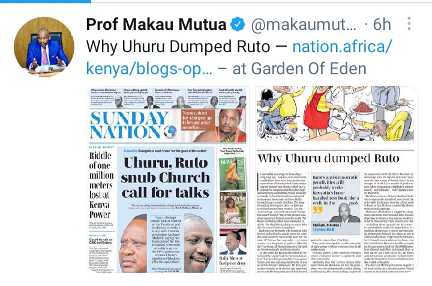Open the three-dot tweet options menu
Viewport: 432px width, 286px height.
pyautogui.click(x=409, y=23)
